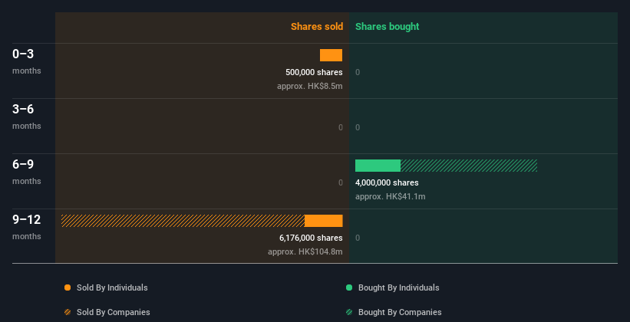Click the hatched Sold By Companies legend marker
630x322 pixels.
68,312
